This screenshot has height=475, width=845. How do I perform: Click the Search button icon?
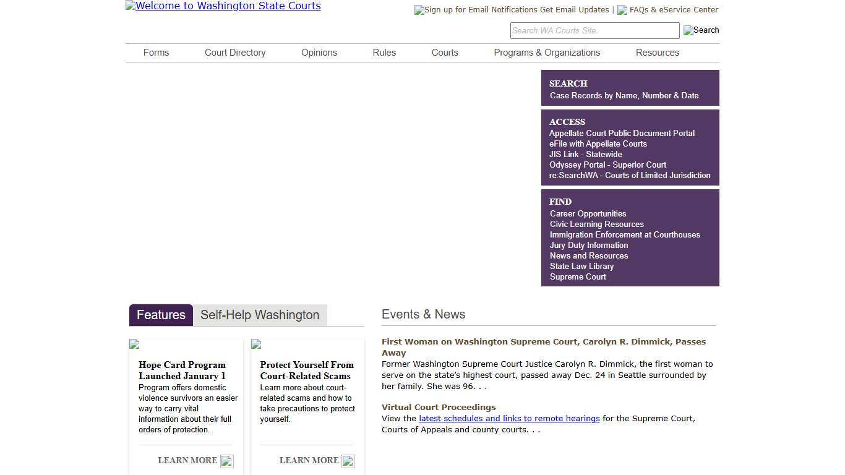[x=701, y=30]
